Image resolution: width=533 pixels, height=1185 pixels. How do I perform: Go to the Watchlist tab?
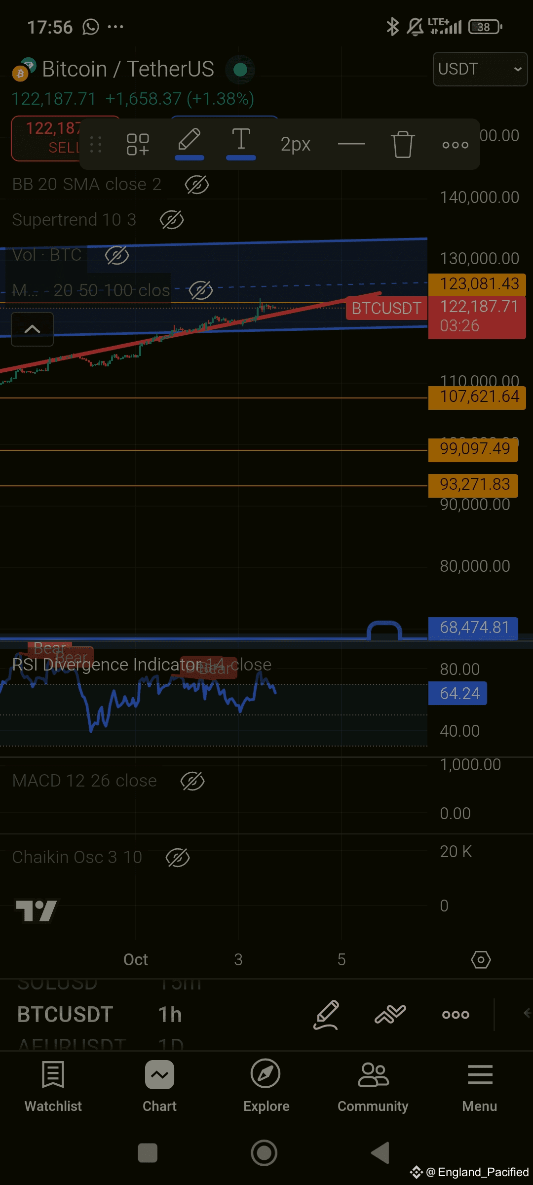pyautogui.click(x=53, y=1086)
